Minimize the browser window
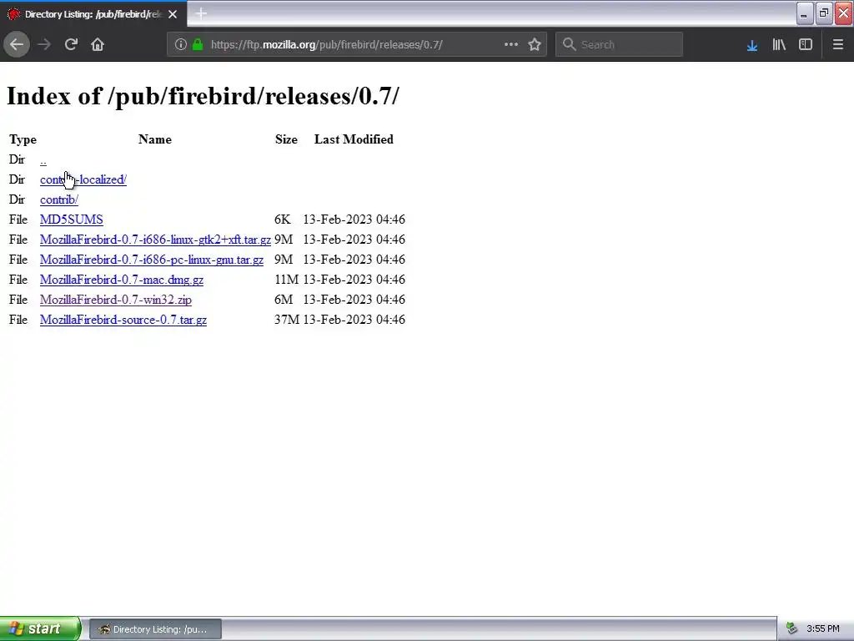The image size is (854, 641). [805, 13]
